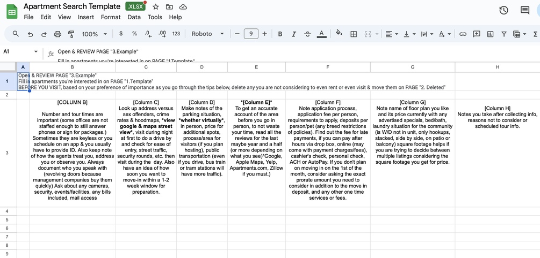Open the Google Sheets home icon
540x258 pixels.
12,12
